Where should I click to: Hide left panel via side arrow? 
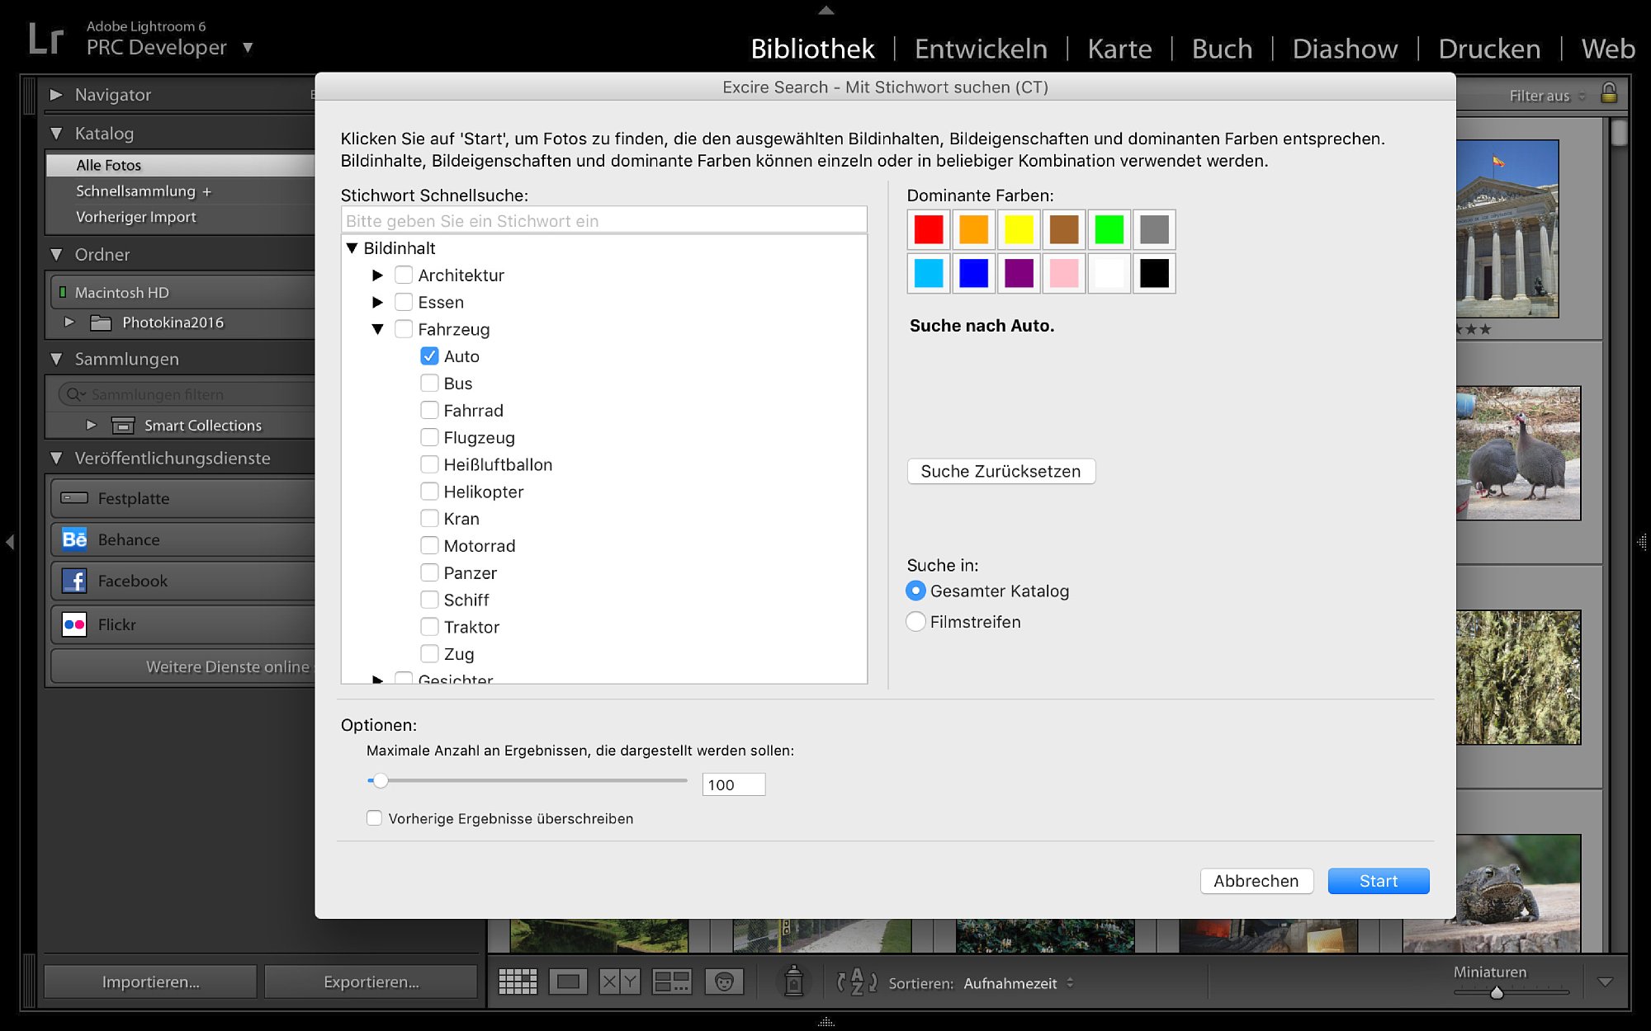tap(10, 542)
